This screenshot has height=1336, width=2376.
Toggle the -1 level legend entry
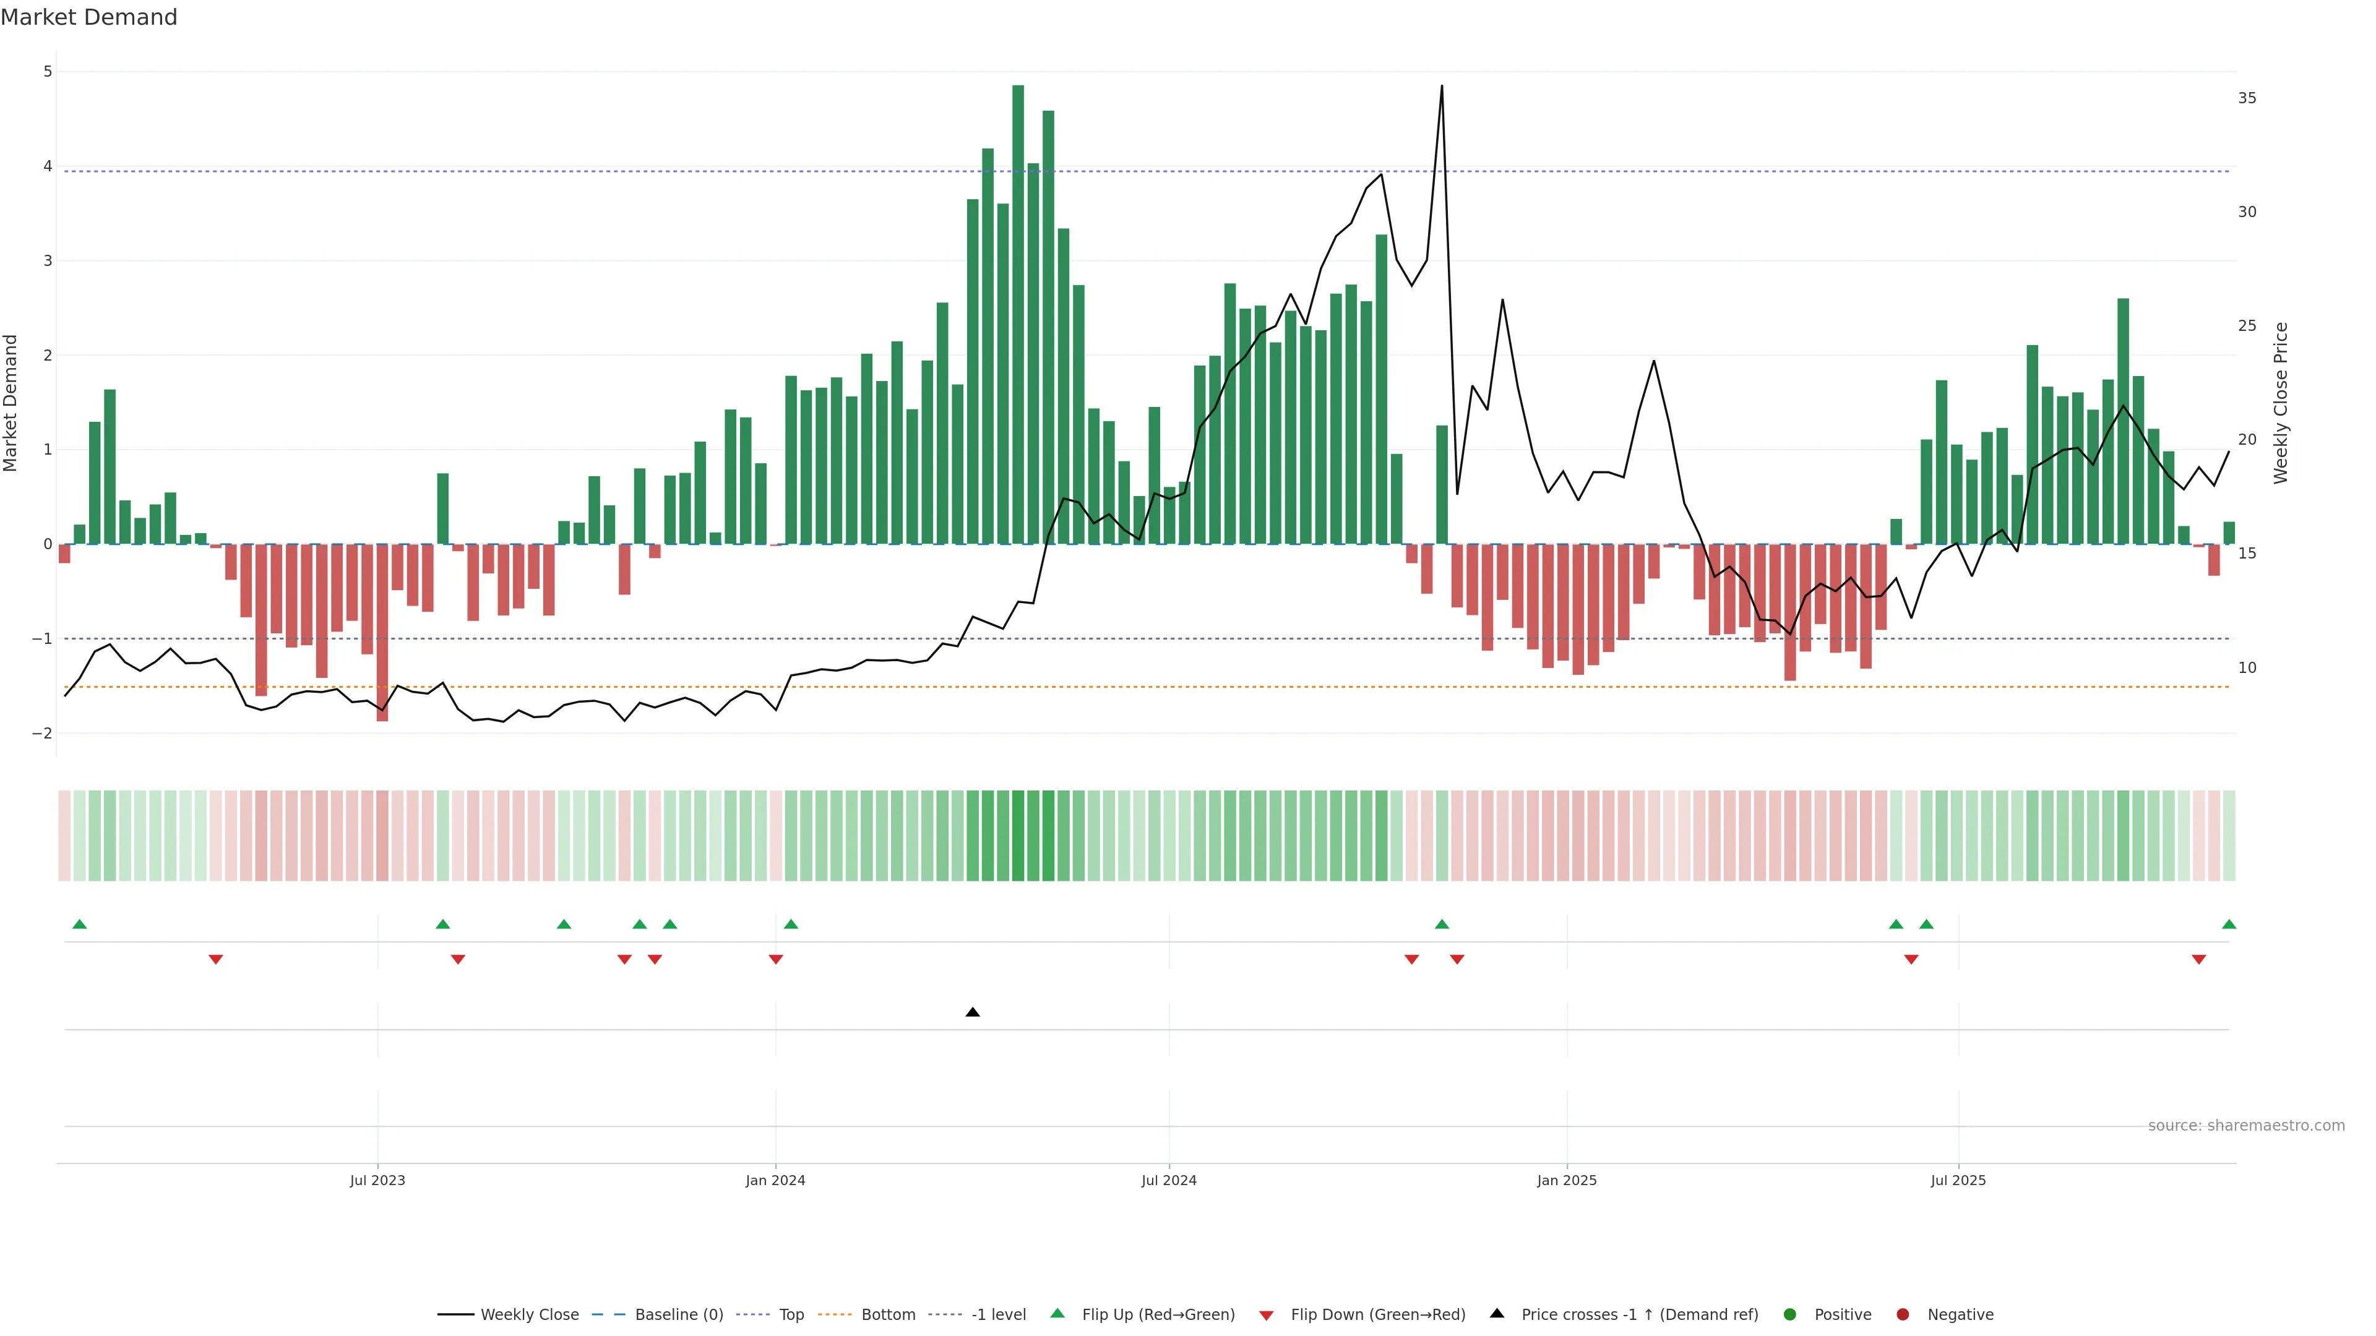(998, 1314)
